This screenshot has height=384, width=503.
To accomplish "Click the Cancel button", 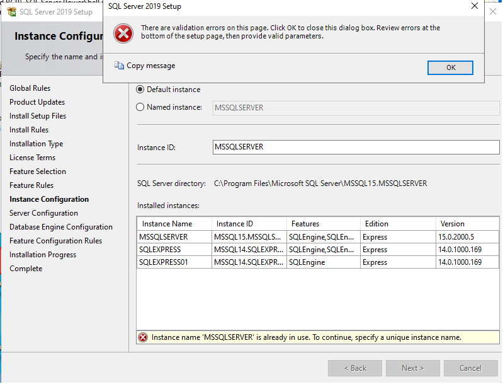I will tap(471, 368).
